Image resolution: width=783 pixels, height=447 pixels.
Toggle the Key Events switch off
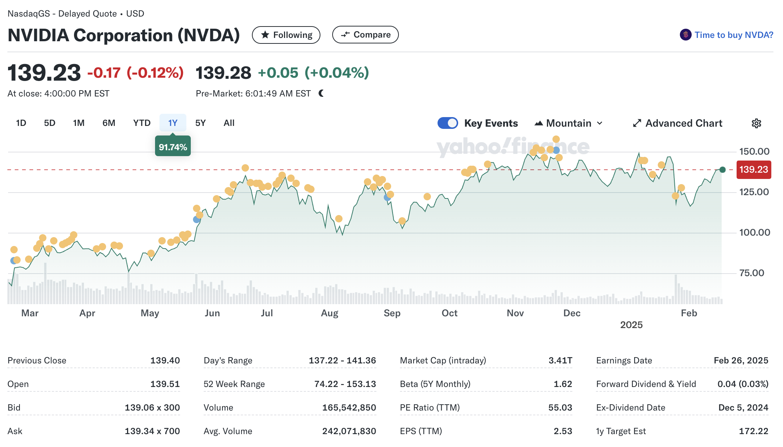tap(447, 123)
